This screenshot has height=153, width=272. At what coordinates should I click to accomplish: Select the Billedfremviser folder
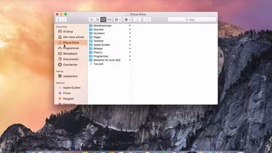coord(110,25)
